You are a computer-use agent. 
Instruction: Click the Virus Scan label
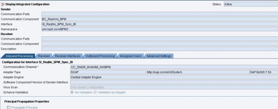coord(11,87)
